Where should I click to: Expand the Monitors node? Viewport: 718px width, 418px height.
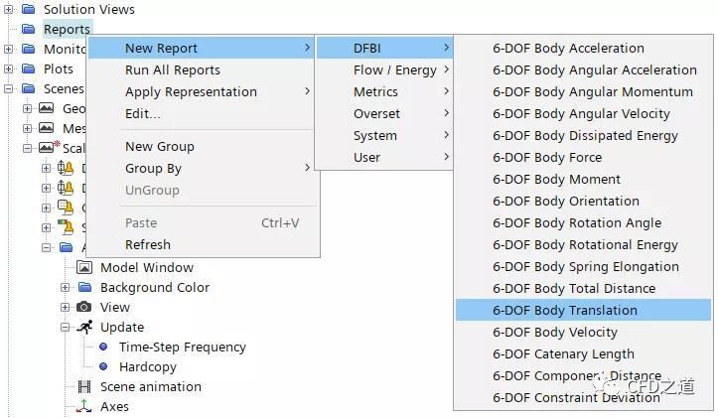click(8, 49)
